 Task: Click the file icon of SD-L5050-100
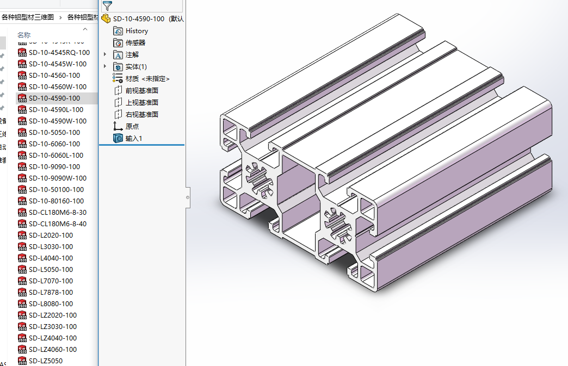tap(22, 270)
